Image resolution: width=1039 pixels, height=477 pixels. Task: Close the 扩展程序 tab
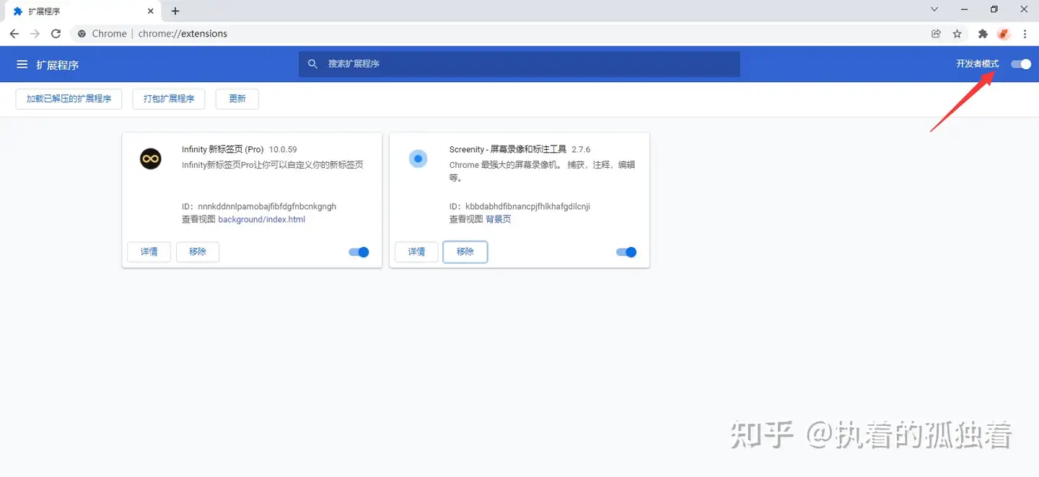150,11
